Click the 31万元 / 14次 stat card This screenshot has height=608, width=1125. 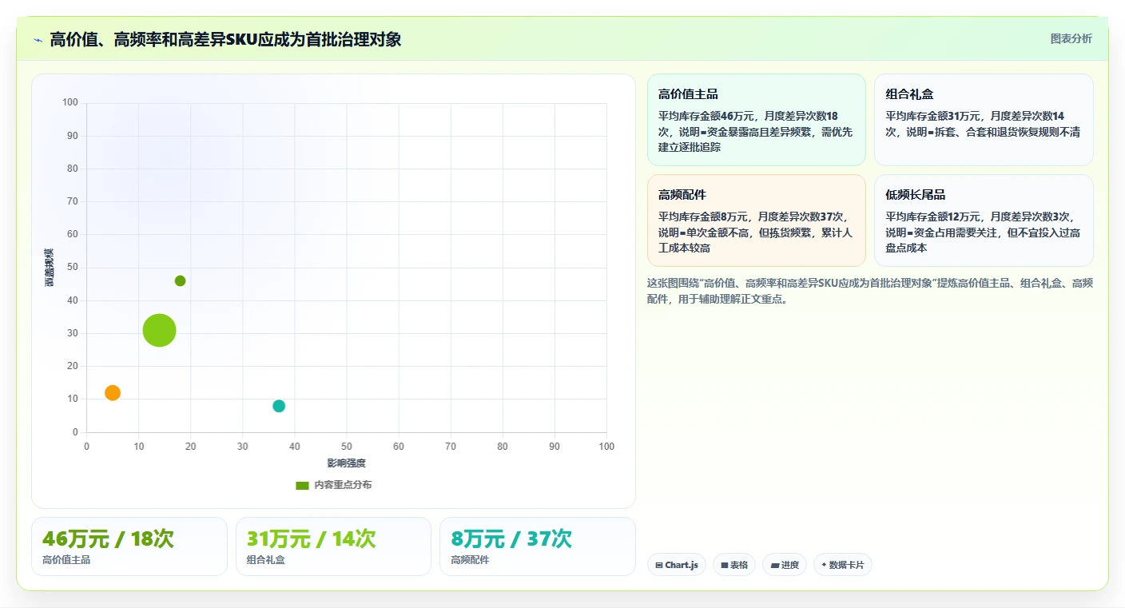(333, 546)
